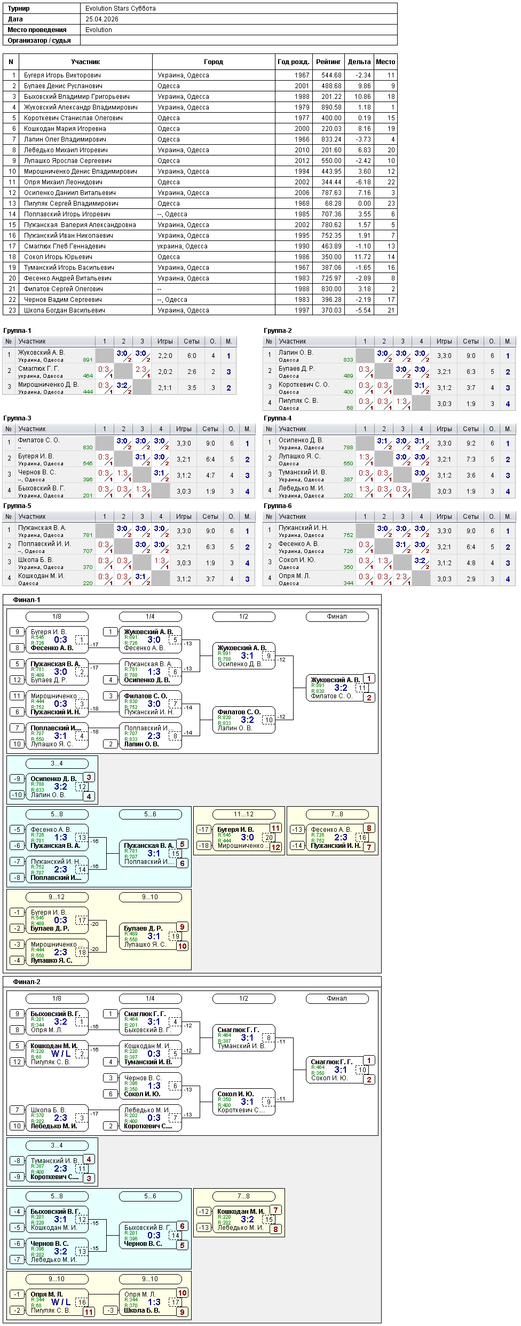The width and height of the screenshot is (521, 1326).
Task: Select the Рейтинг column header
Action: 328,62
